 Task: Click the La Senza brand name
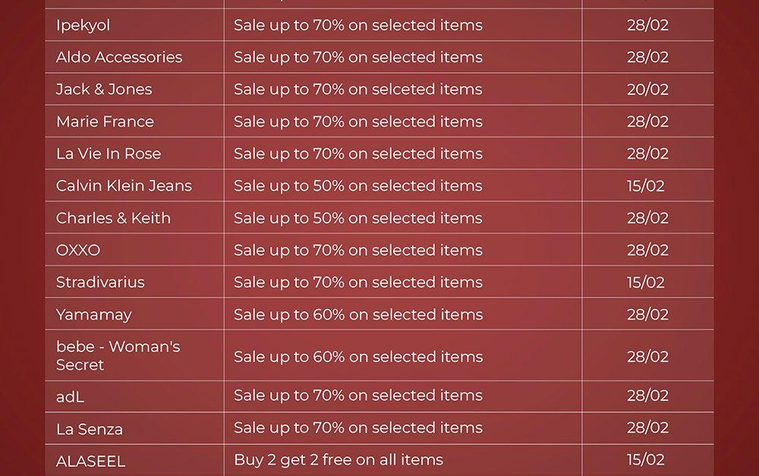tap(89, 429)
